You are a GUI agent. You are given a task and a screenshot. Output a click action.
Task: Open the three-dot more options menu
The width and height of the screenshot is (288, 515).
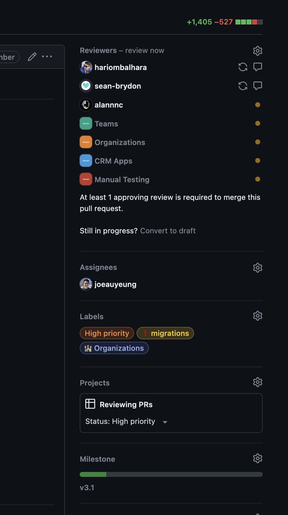[x=47, y=57]
